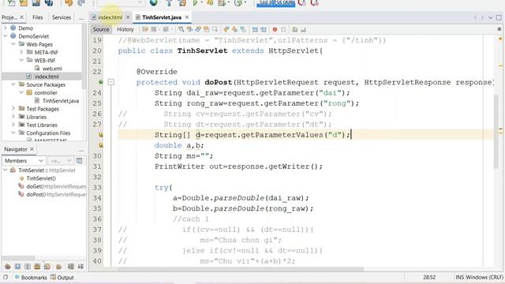Click override marker beside doPost line
Image resolution: width=505 pixels, height=284 pixels.
[101, 82]
